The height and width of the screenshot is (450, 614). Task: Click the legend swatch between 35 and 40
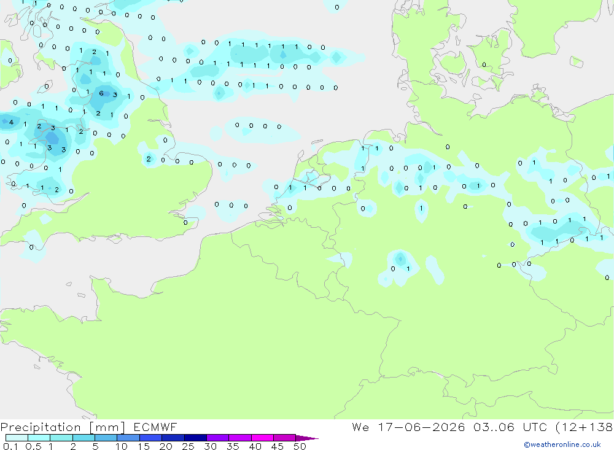point(240,438)
